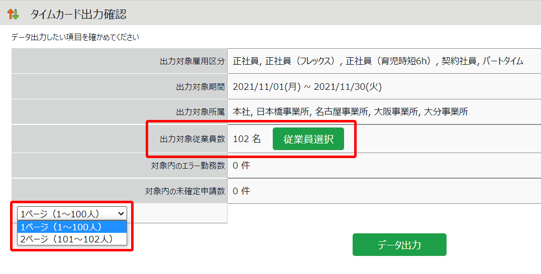Click the orange and green arrows icon
This screenshot has width=541, height=274.
pyautogui.click(x=13, y=14)
